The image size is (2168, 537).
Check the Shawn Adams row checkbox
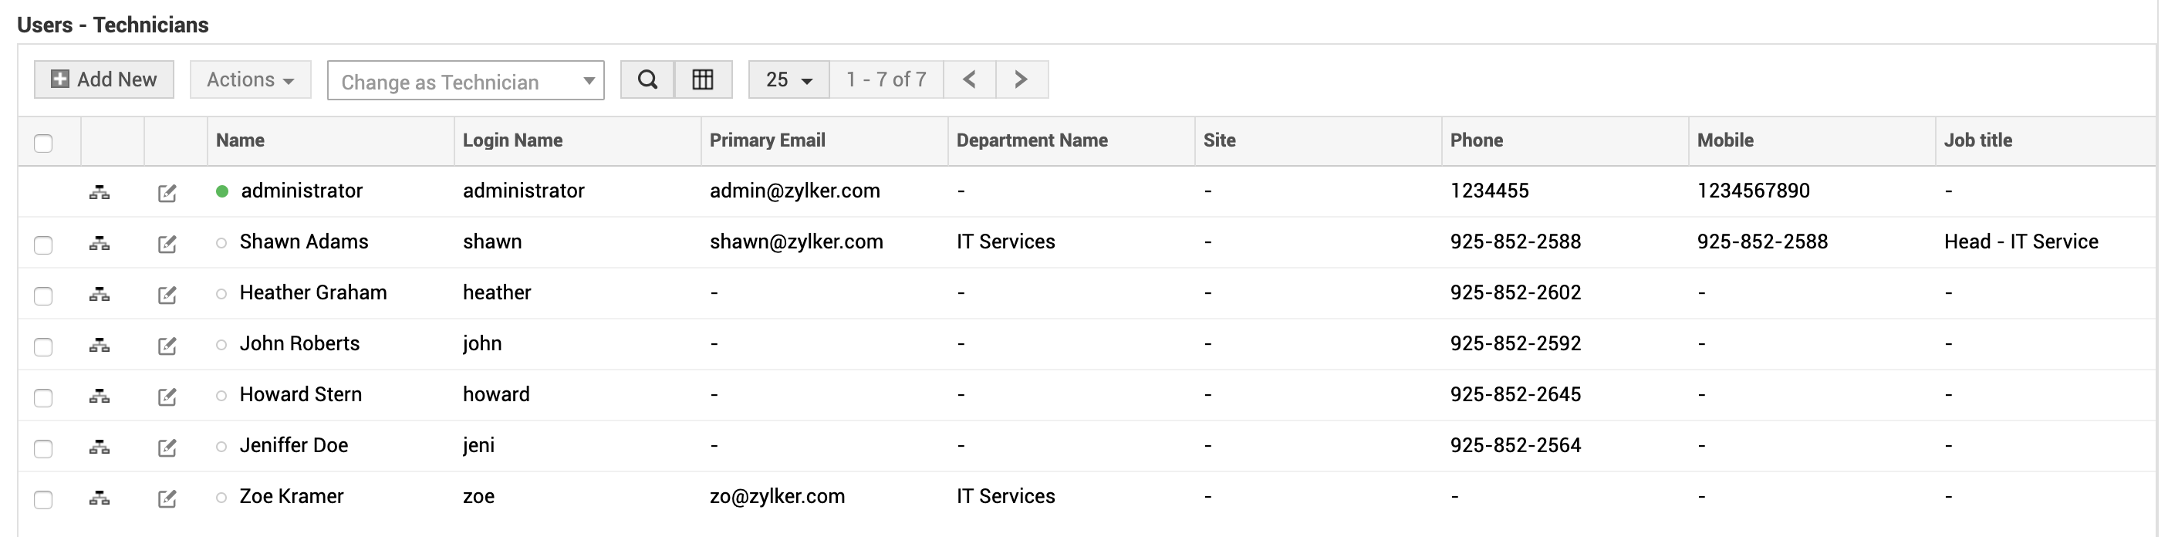pyautogui.click(x=44, y=245)
